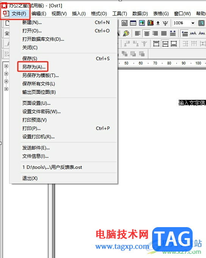Expand the first tree node
This screenshot has height=258, width=206.
tap(6, 66)
